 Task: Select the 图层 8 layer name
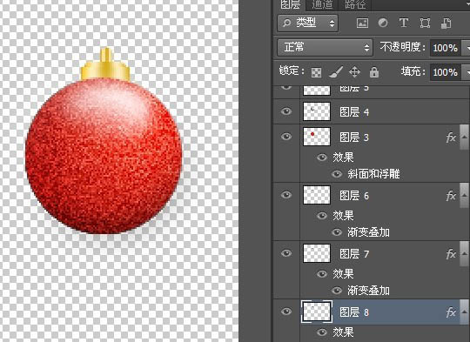354,312
